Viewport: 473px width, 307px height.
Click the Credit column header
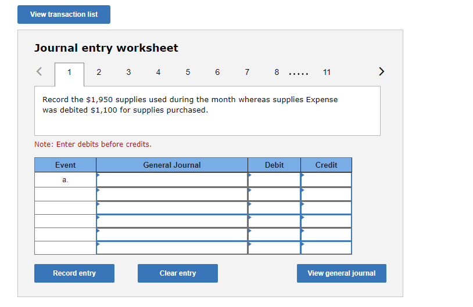tap(326, 165)
